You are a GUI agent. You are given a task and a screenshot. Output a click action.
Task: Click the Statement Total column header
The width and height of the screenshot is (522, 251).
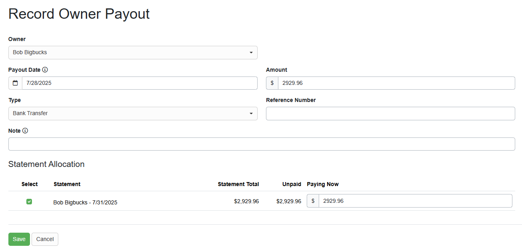coord(238,184)
